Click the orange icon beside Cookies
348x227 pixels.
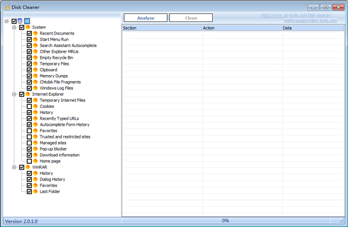[35, 107]
